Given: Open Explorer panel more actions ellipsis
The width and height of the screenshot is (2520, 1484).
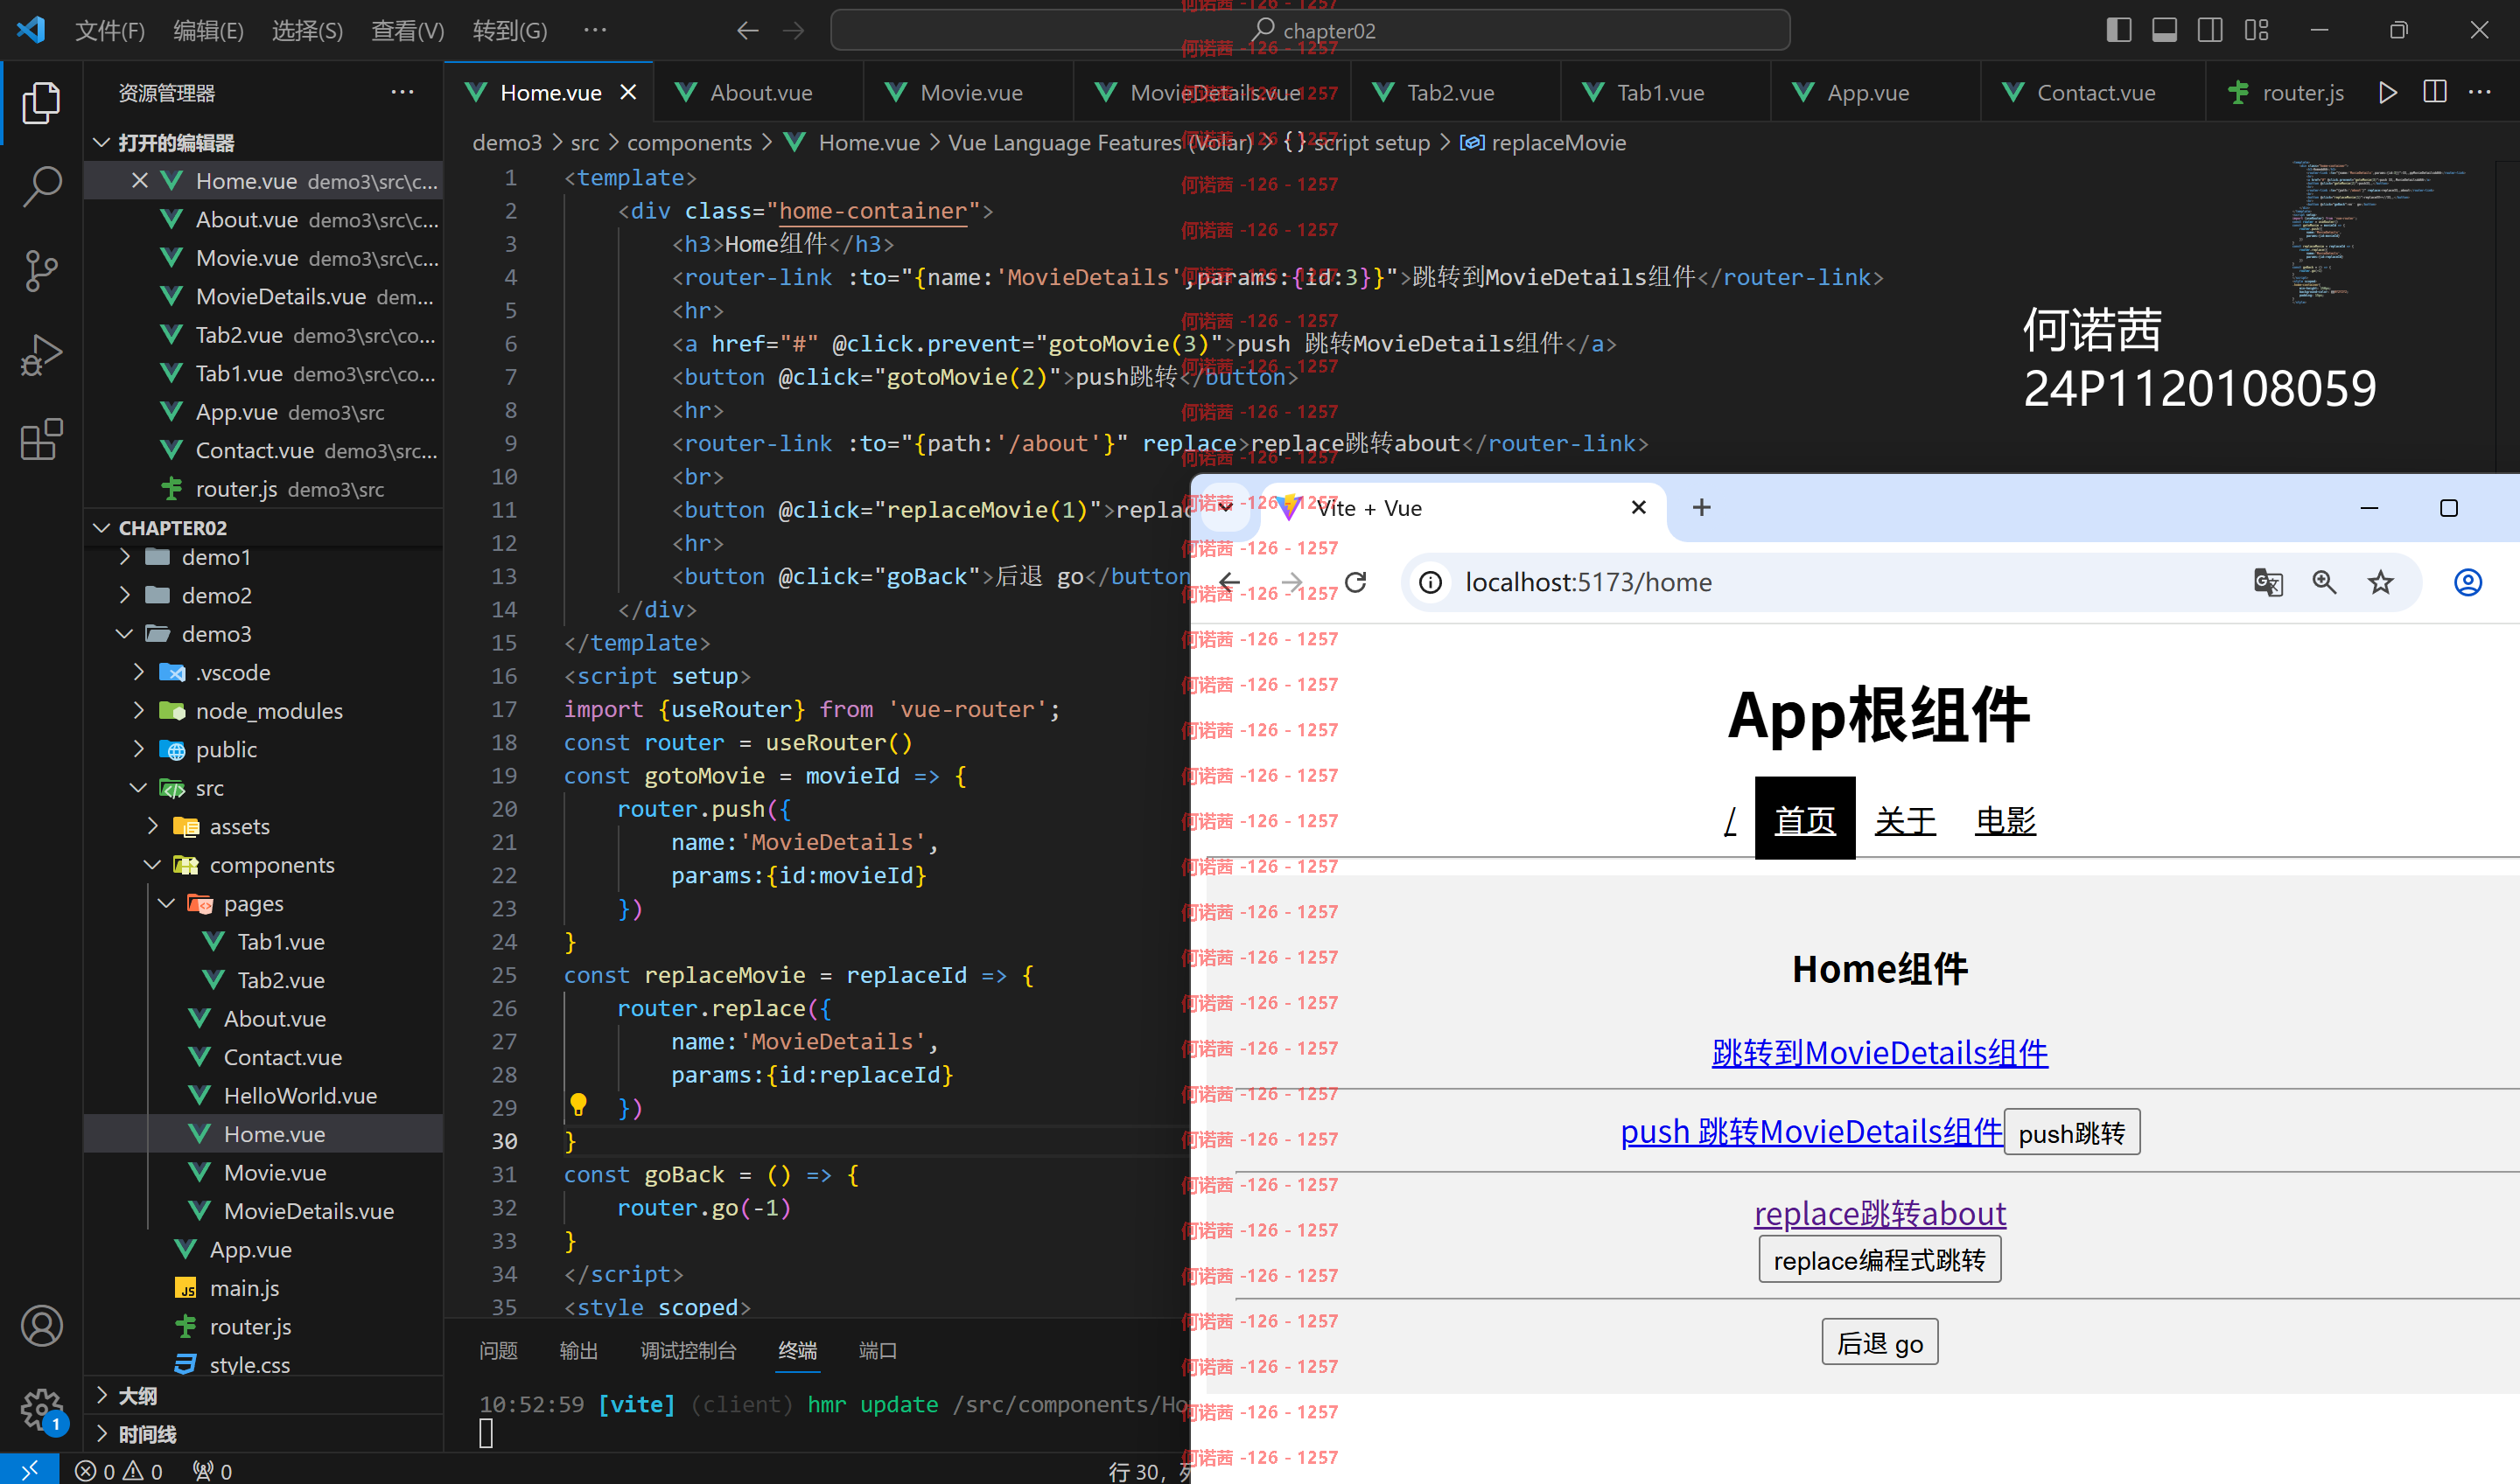Looking at the screenshot, I should click(402, 92).
